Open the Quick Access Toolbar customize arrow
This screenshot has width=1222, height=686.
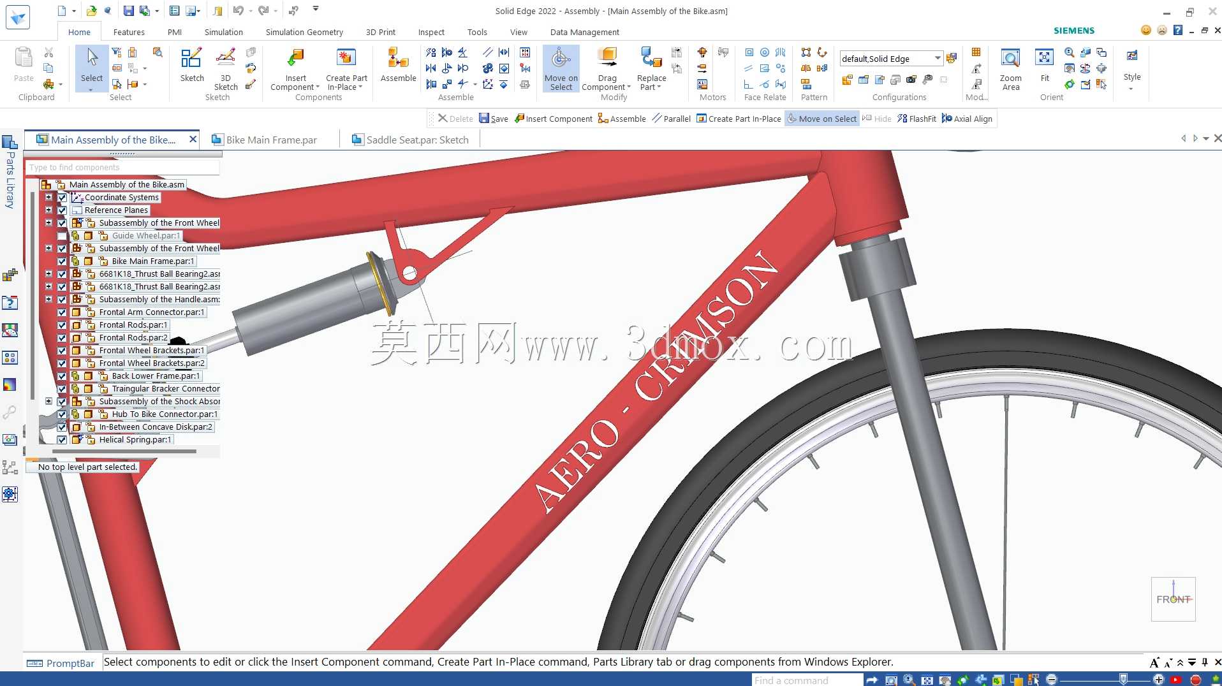pyautogui.click(x=316, y=9)
